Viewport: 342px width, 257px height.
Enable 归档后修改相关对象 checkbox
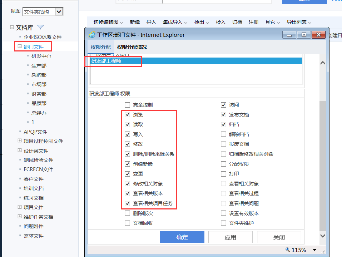coord(223,154)
